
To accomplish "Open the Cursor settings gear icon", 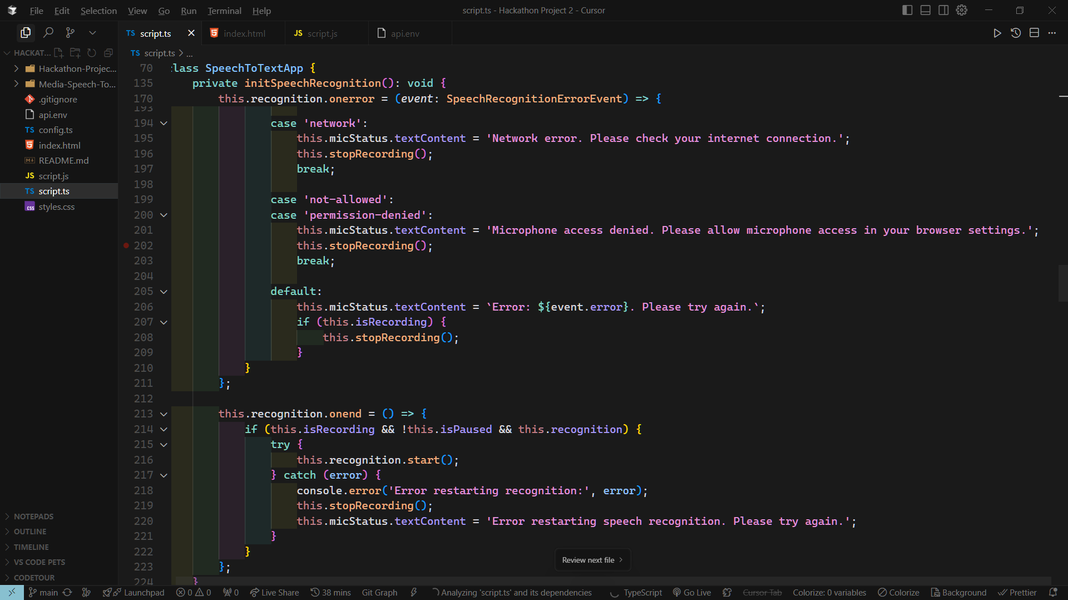I will coord(962,11).
